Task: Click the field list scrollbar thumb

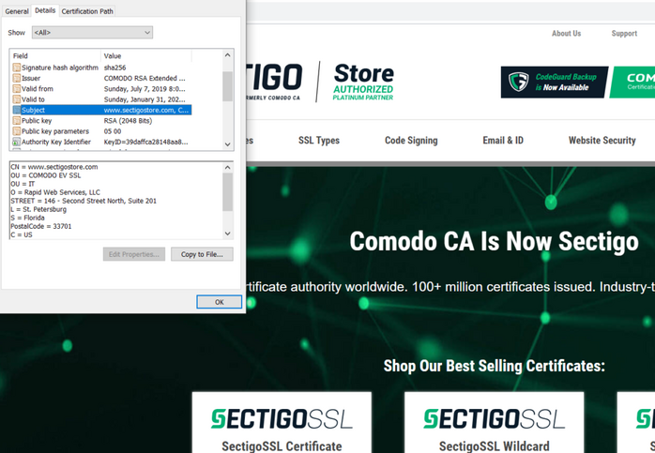Action: coord(228,86)
